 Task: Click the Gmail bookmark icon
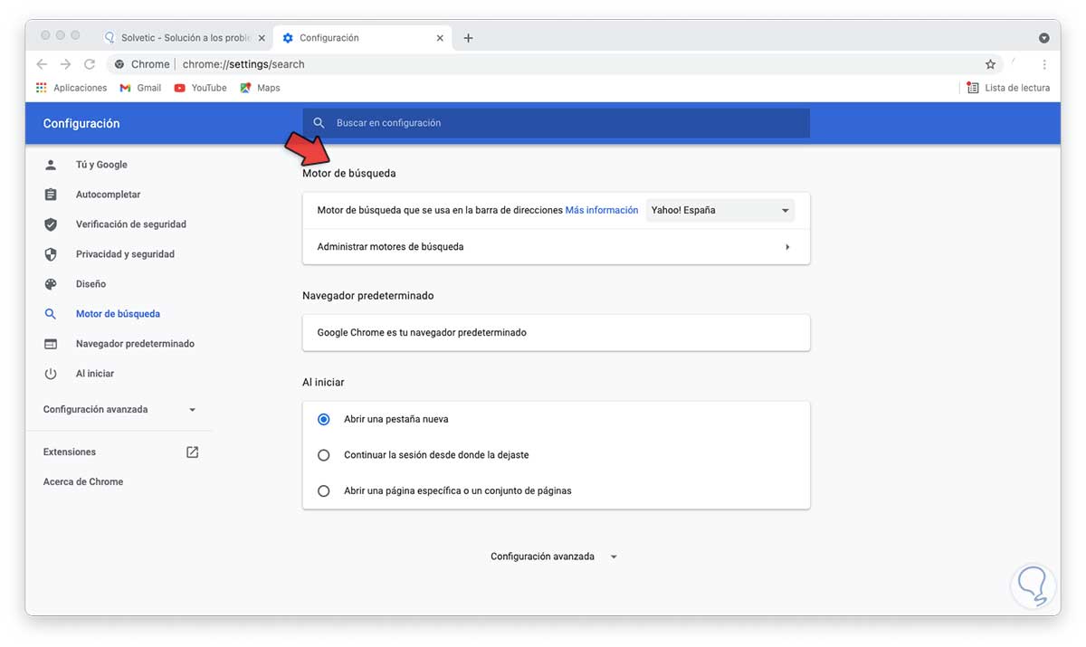(126, 88)
